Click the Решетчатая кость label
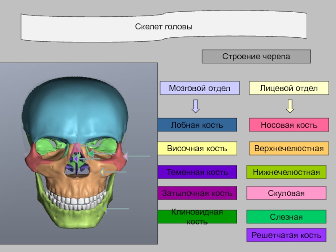 pos(286,235)
